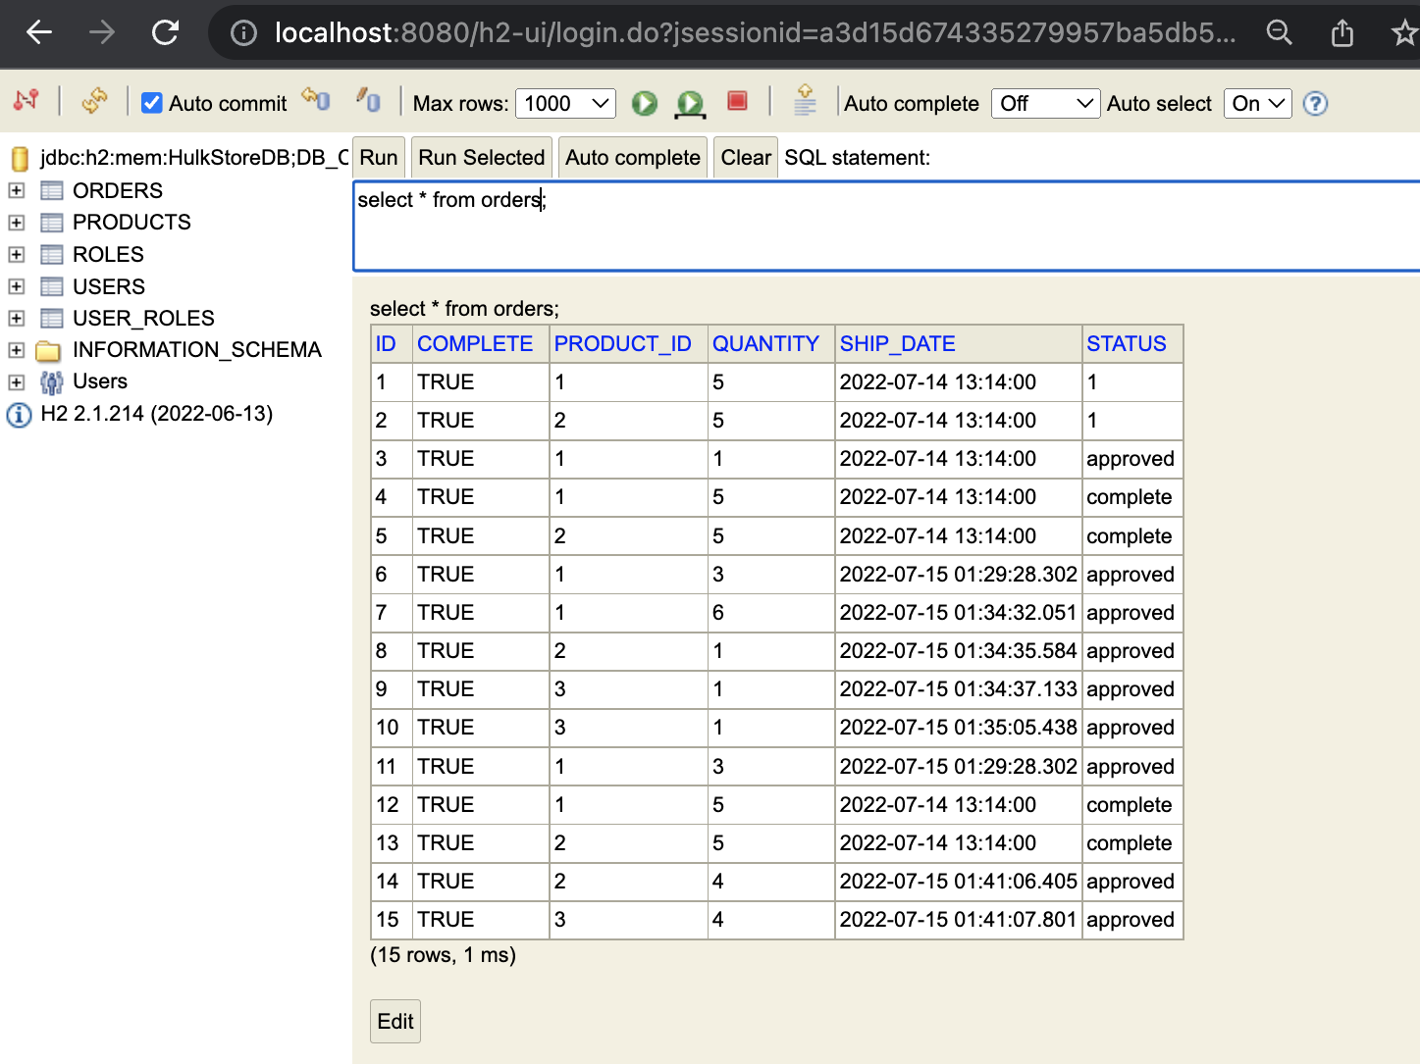Image resolution: width=1420 pixels, height=1064 pixels.
Task: Click the Run Selected button
Action: pos(482,158)
